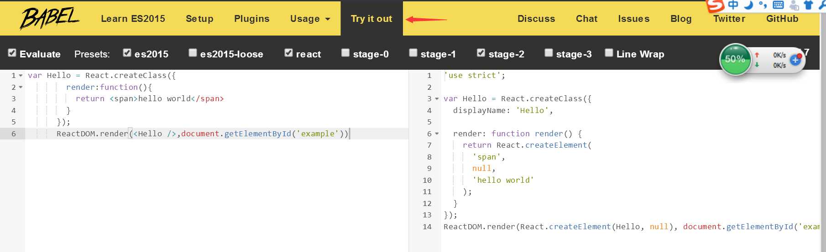Viewport: 826px width, 252px height.
Task: Enable the es2015-loose preset
Action: click(x=193, y=53)
